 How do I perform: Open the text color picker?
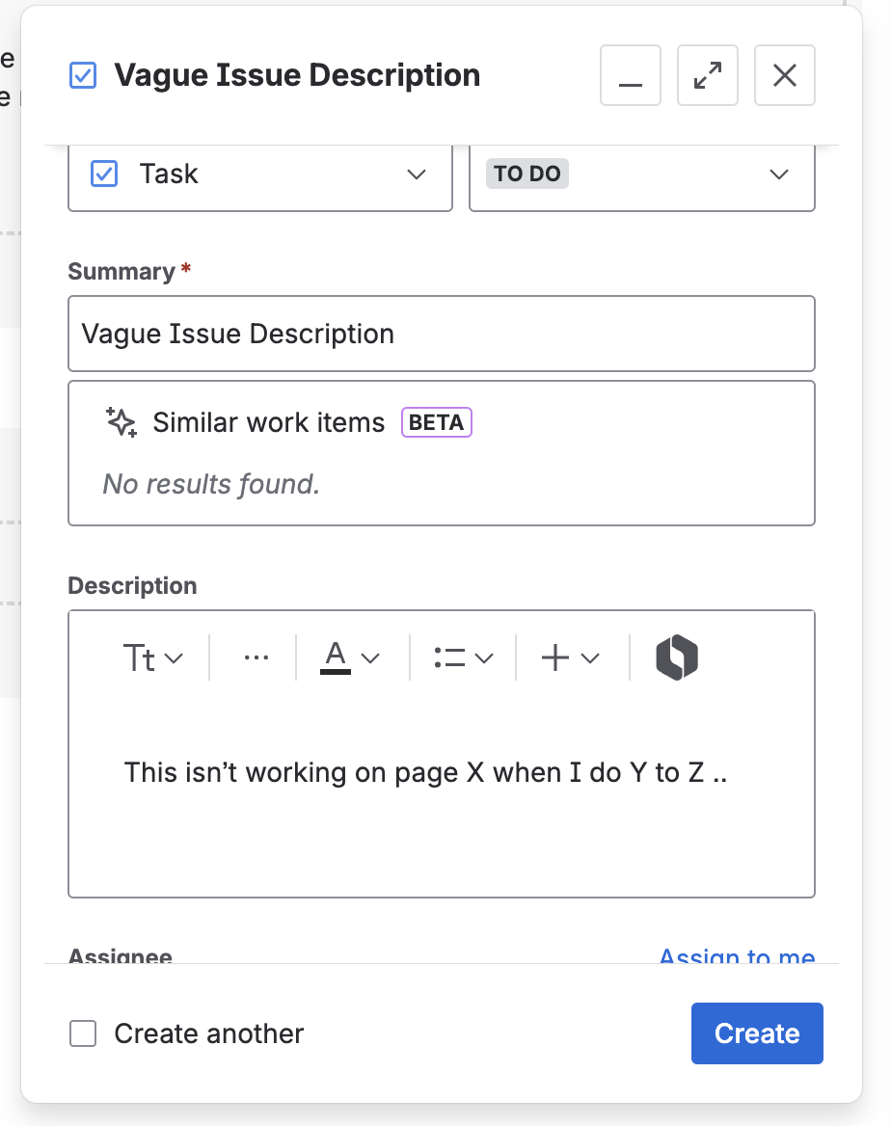coord(350,657)
